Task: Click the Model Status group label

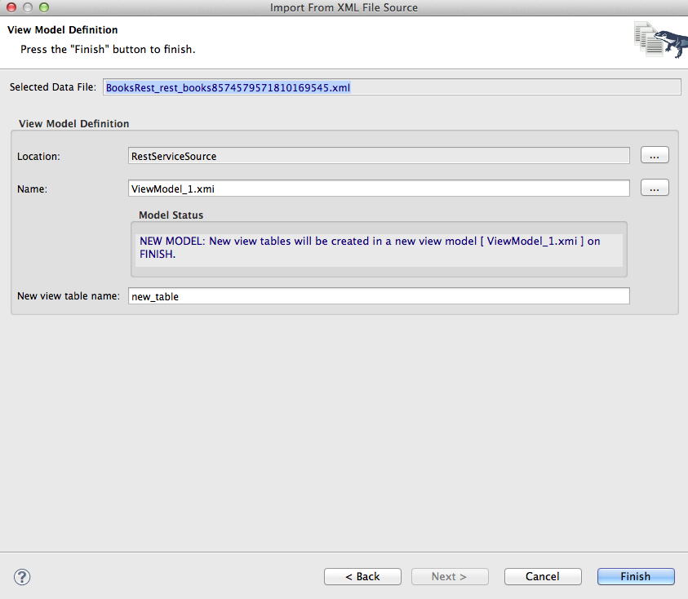Action: tap(171, 215)
